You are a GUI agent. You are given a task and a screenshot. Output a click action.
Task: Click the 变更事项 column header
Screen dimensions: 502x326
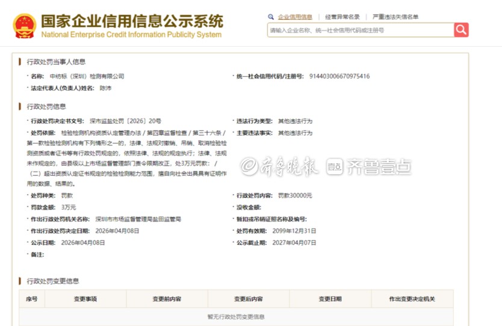pyautogui.click(x=85, y=299)
